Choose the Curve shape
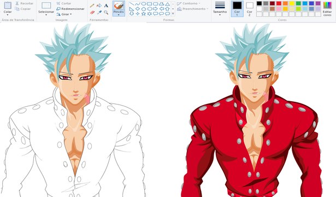Screen dimensions: 336x197 click(138, 4)
